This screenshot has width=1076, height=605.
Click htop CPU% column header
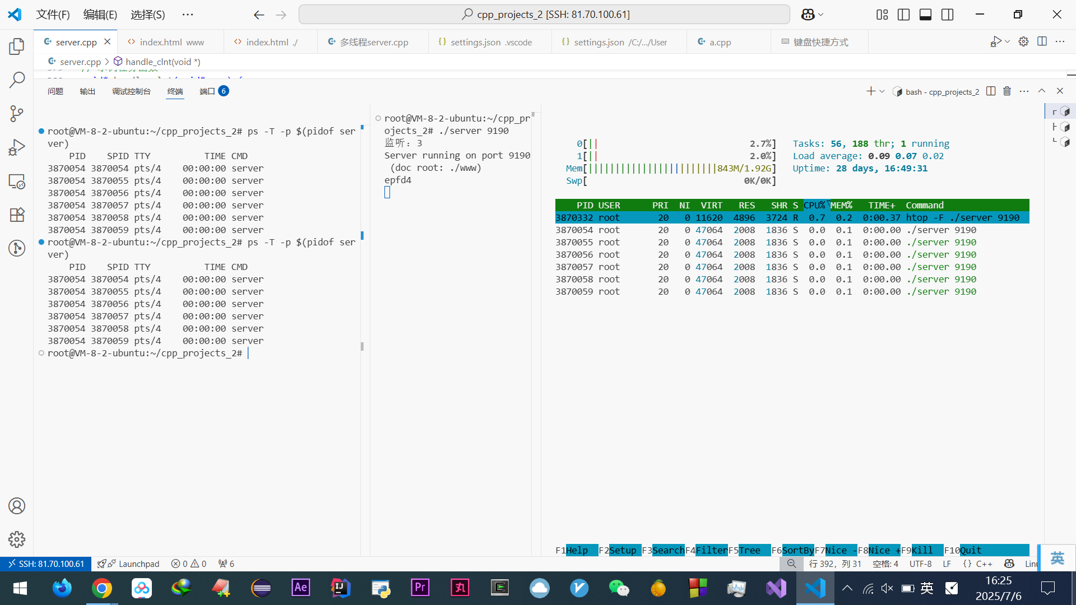pyautogui.click(x=814, y=205)
